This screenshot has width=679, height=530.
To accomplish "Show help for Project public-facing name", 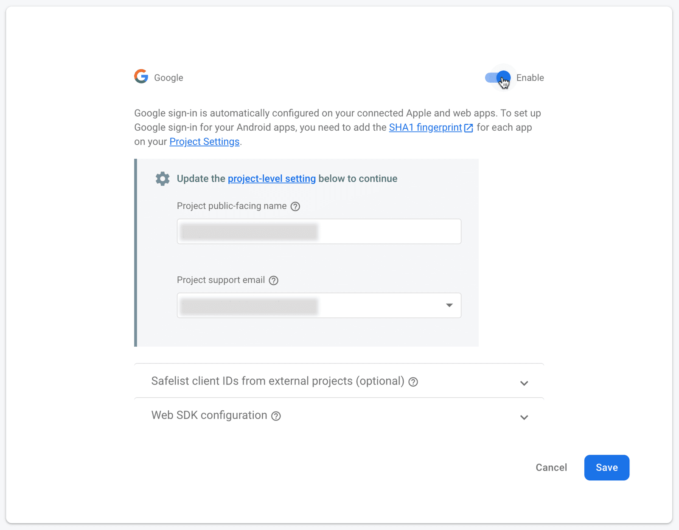I will [295, 207].
